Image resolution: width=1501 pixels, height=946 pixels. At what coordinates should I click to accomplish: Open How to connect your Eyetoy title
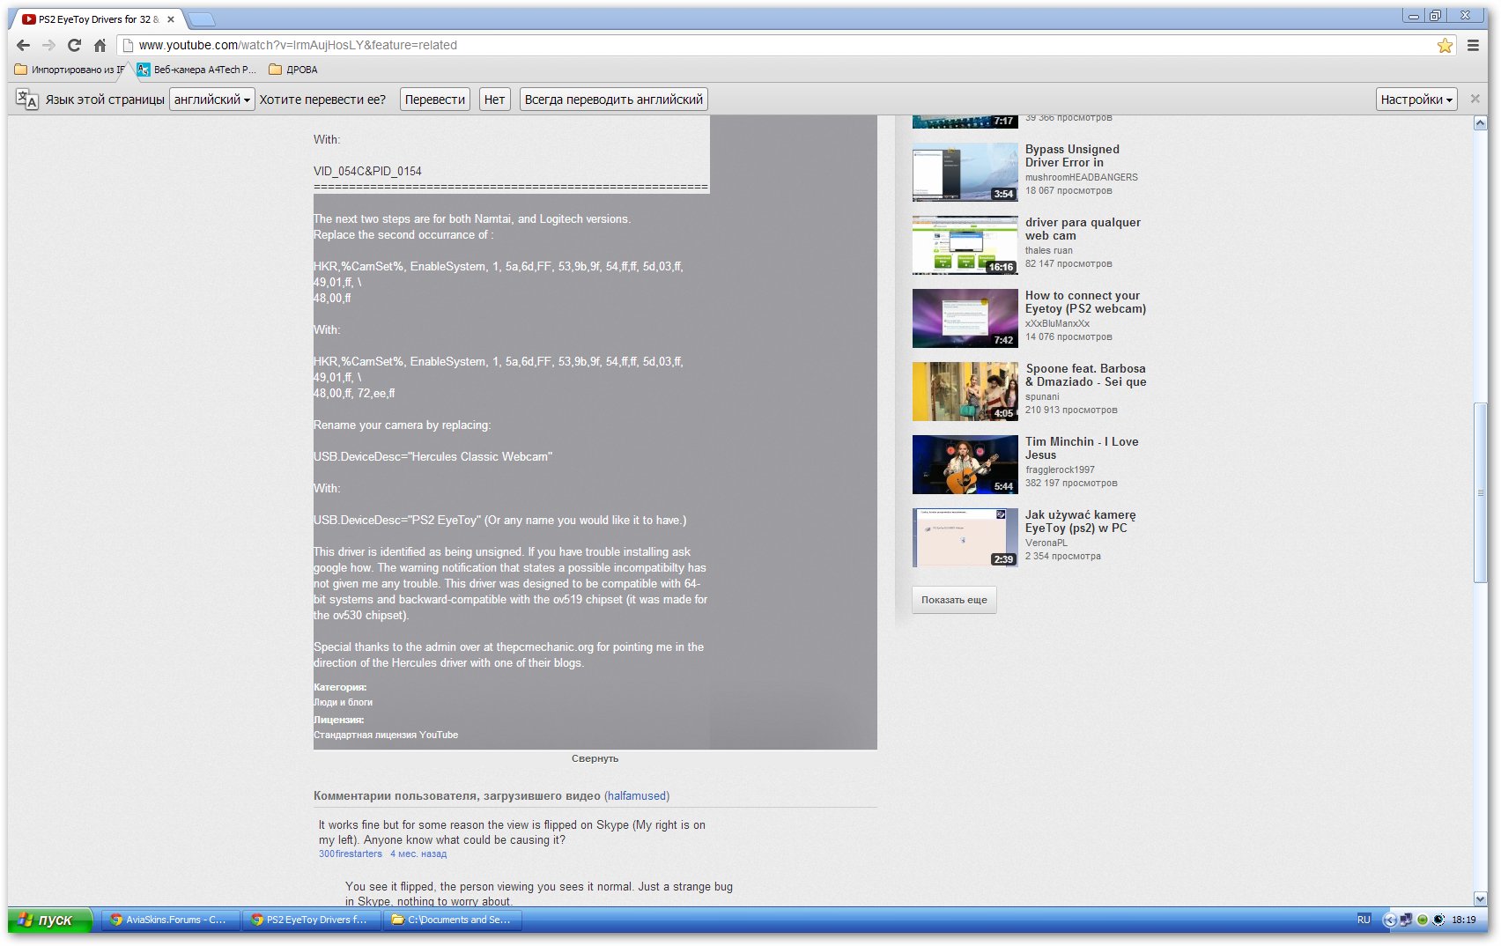pyautogui.click(x=1085, y=302)
